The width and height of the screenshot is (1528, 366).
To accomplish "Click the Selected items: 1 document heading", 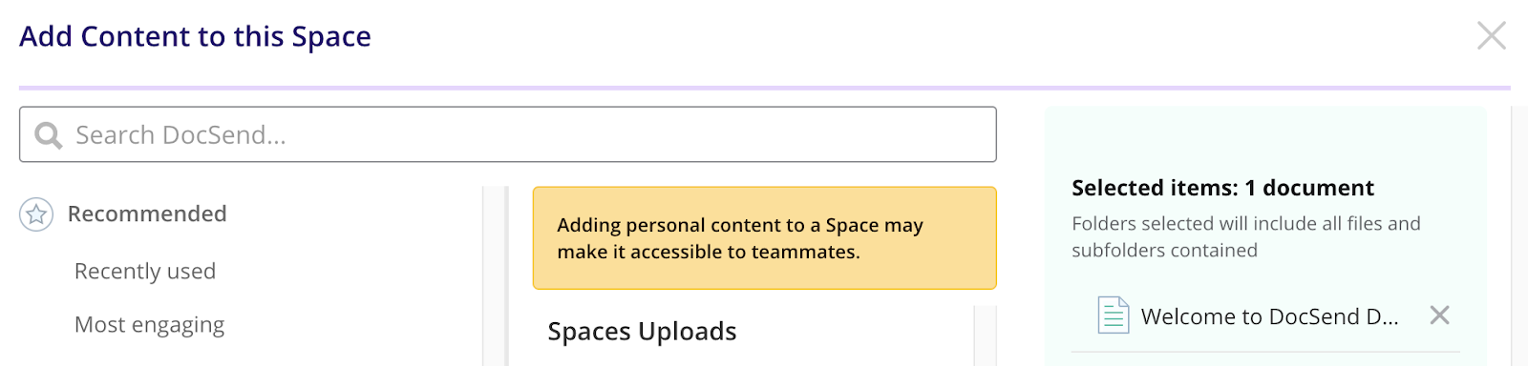I will click(x=1222, y=188).
